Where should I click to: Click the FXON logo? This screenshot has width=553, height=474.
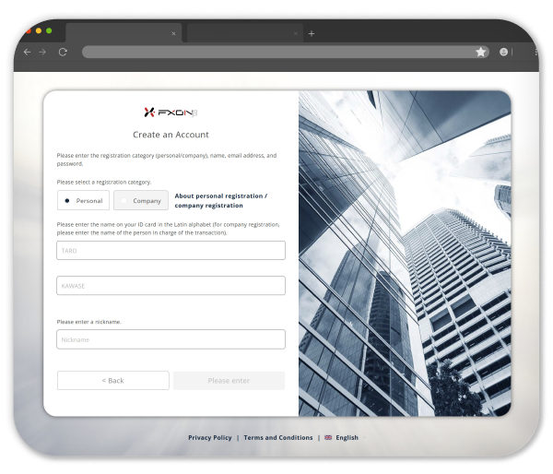click(x=171, y=112)
